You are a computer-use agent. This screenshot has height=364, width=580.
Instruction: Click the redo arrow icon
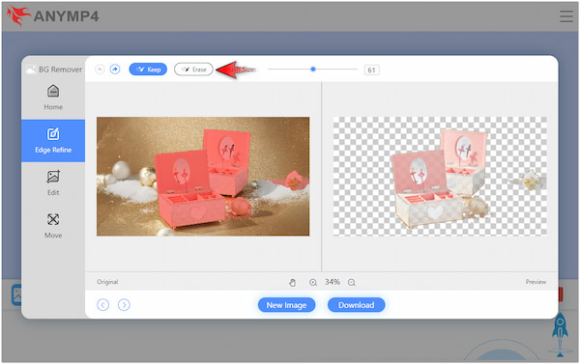(115, 70)
